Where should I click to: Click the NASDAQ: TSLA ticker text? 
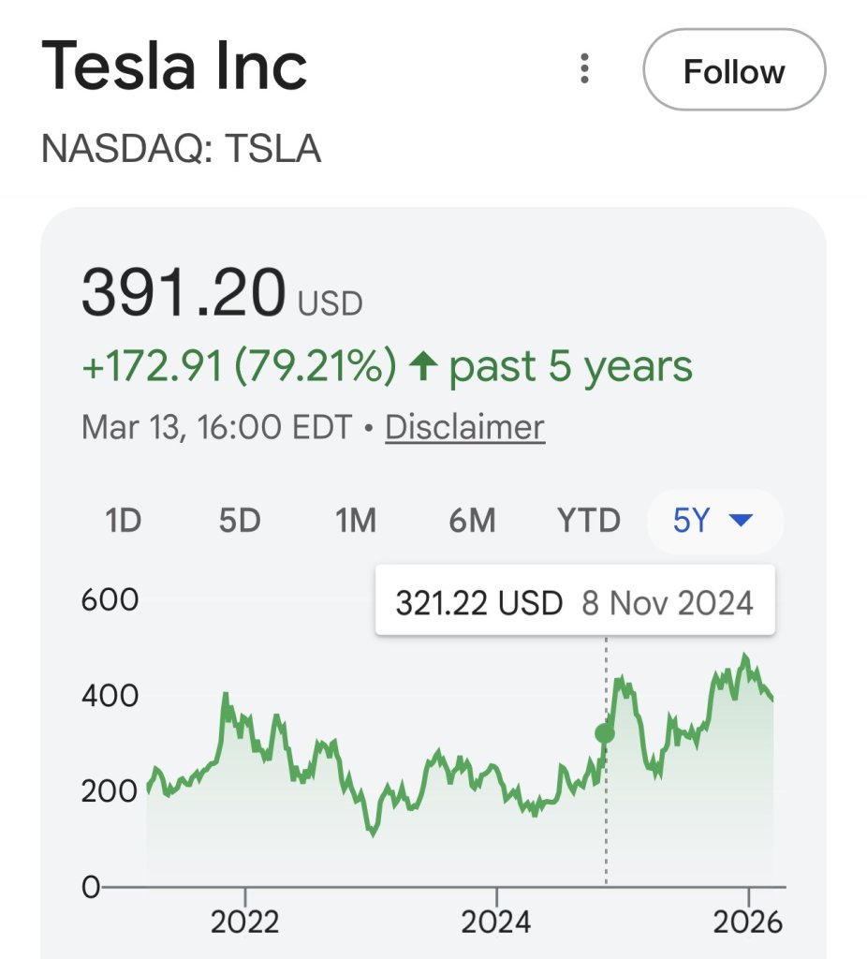point(182,148)
